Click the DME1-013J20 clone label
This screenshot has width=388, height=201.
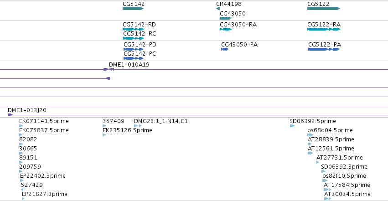coord(27,110)
